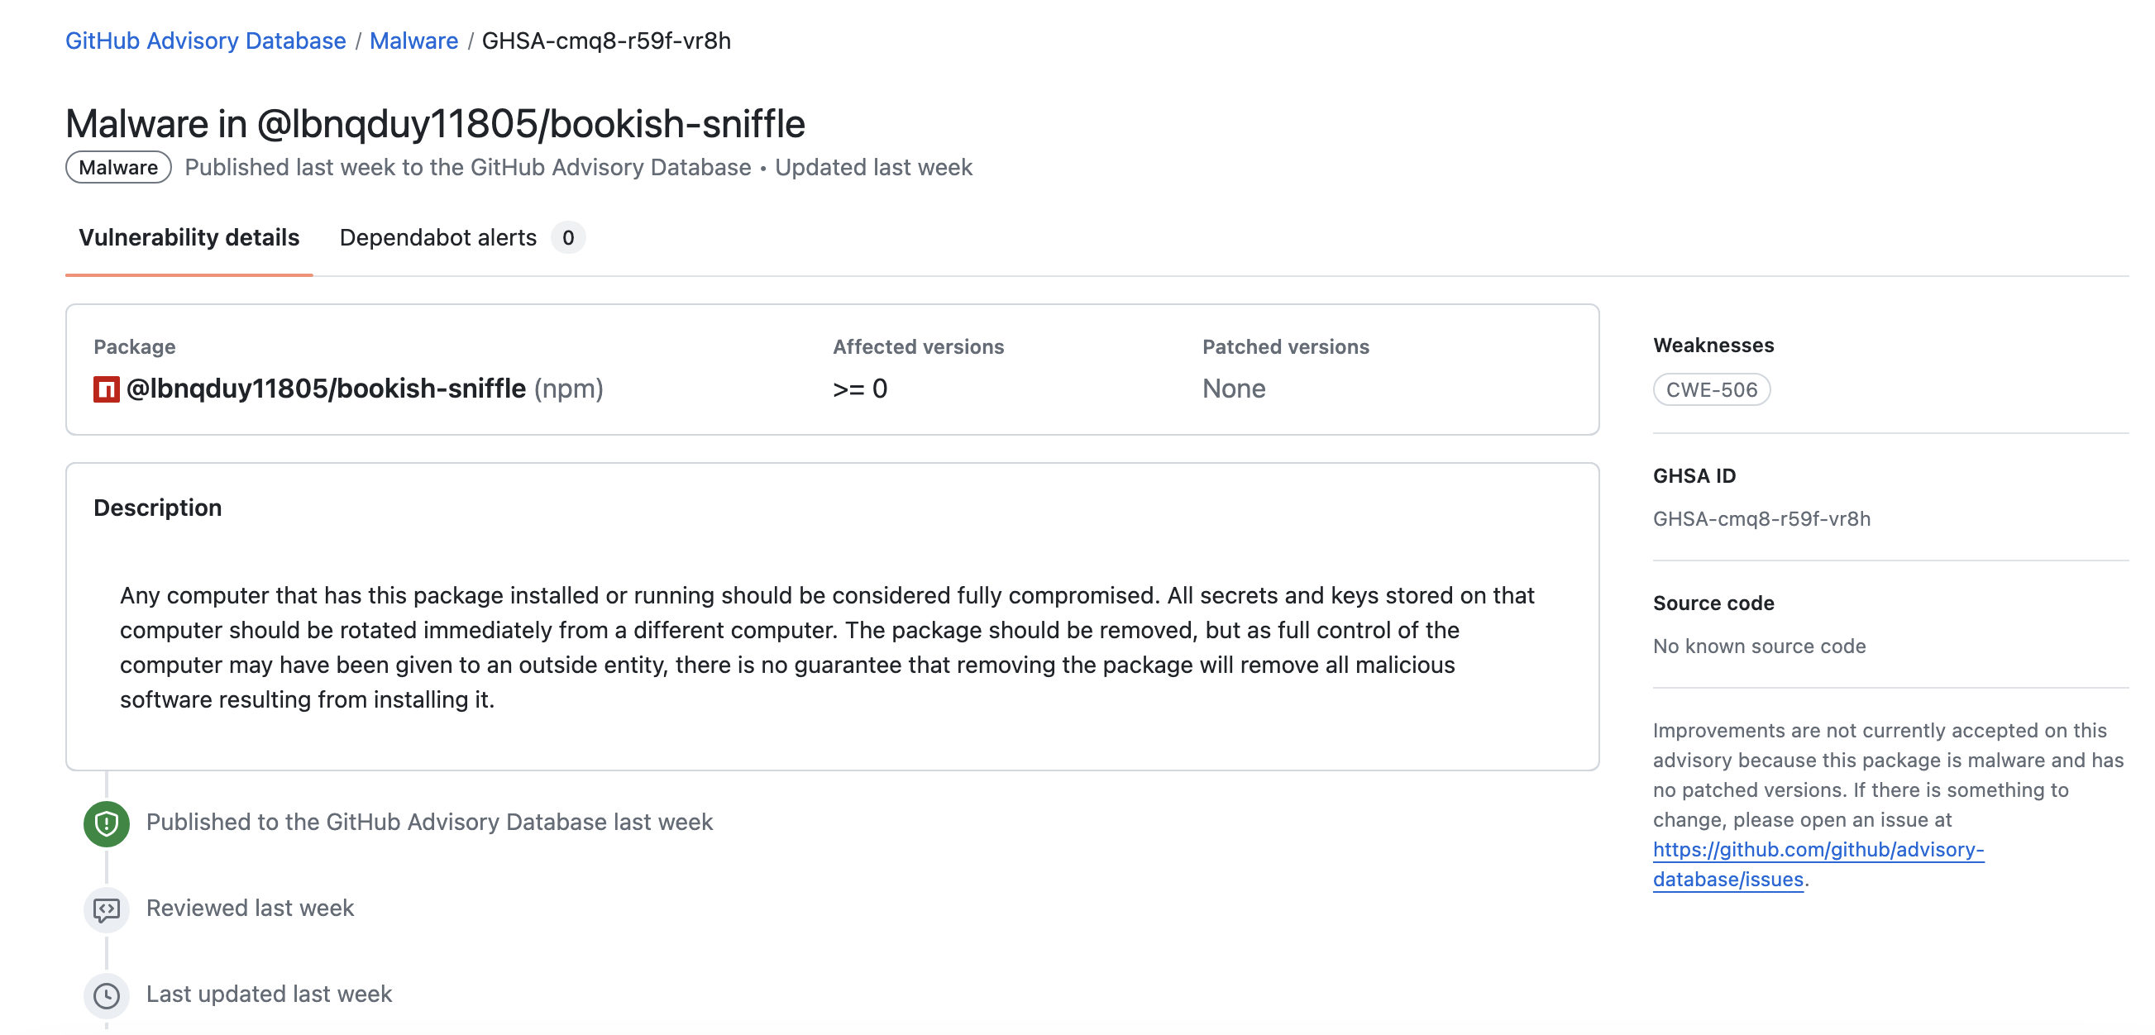Image resolution: width=2155 pixels, height=1035 pixels.
Task: Select the Vulnerability details tab
Action: [x=189, y=238]
